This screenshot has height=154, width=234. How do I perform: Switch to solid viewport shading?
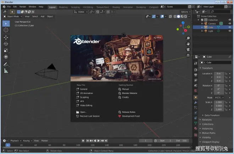178,16
